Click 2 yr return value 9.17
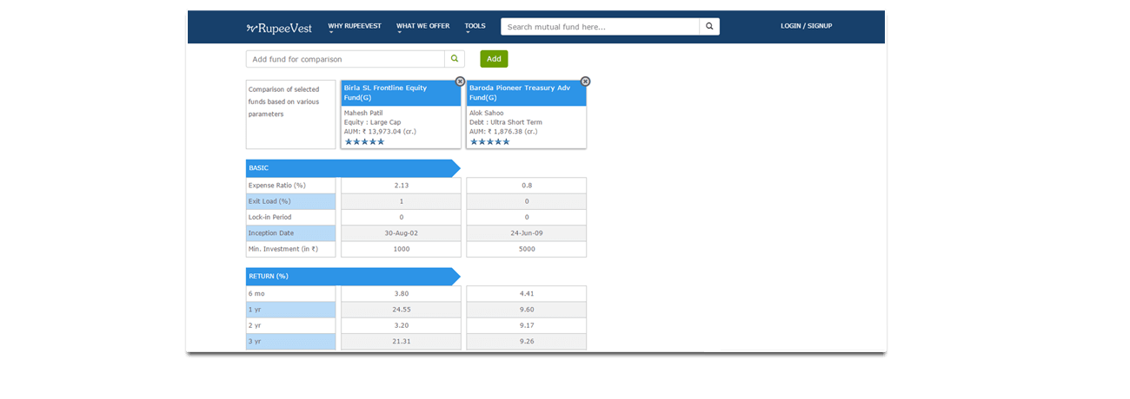 pyautogui.click(x=527, y=325)
